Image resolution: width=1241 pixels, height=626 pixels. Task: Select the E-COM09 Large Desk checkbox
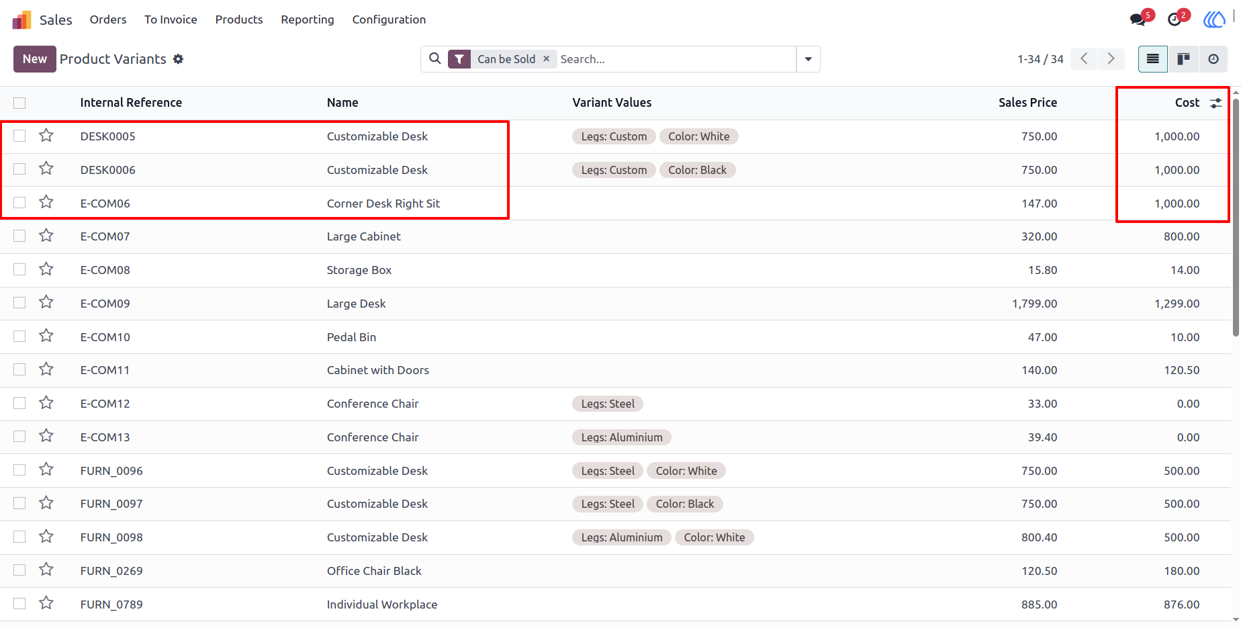coord(19,303)
